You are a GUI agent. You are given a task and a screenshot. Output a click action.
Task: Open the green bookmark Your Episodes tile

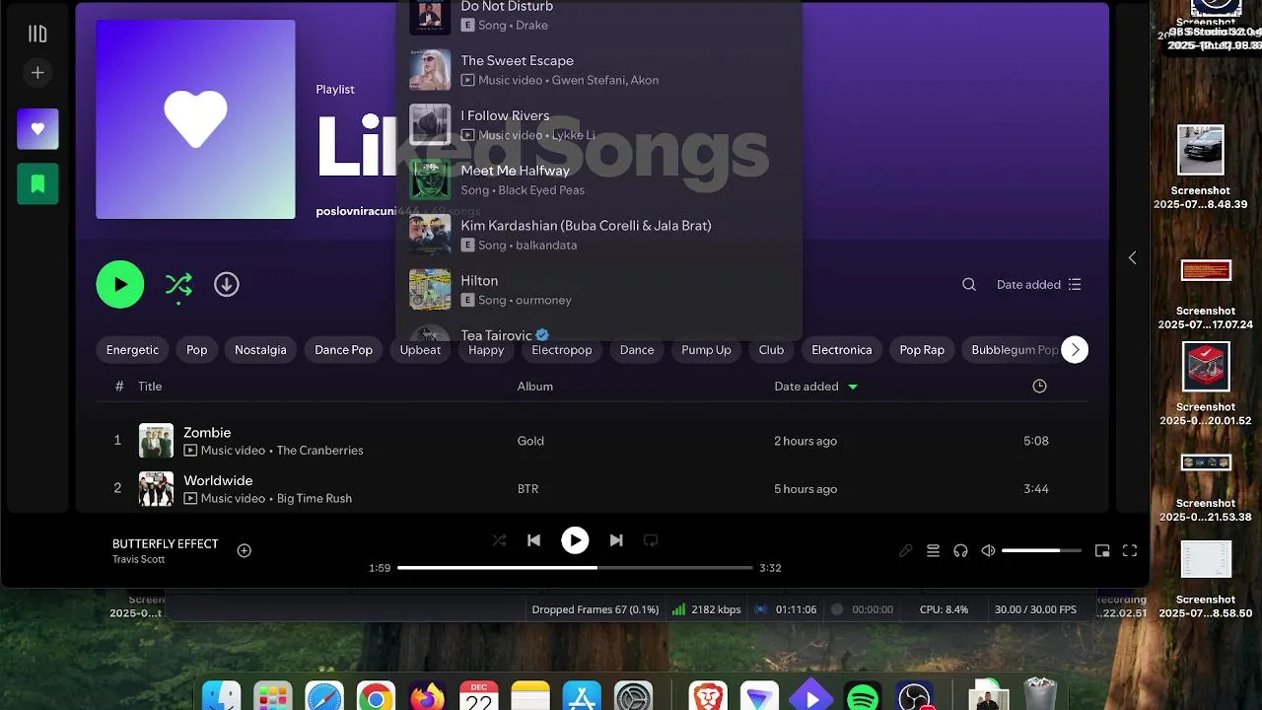pyautogui.click(x=37, y=183)
